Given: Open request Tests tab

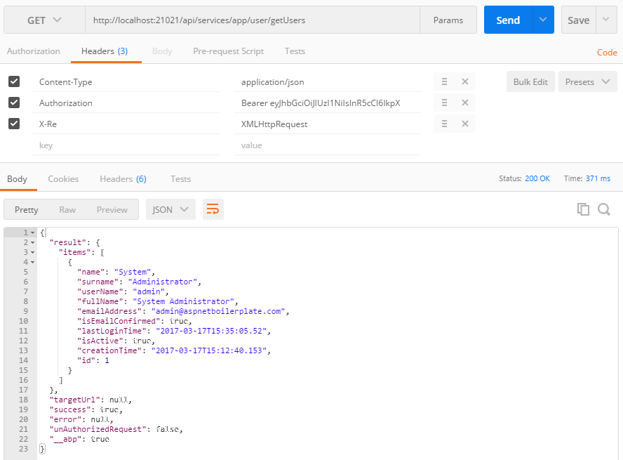Looking at the screenshot, I should pyautogui.click(x=295, y=51).
